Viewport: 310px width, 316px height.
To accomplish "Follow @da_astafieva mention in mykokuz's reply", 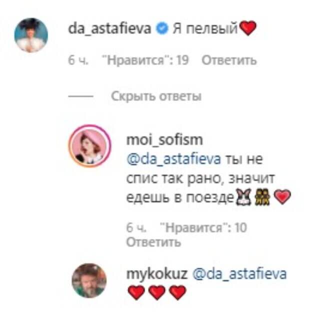I will point(239,273).
